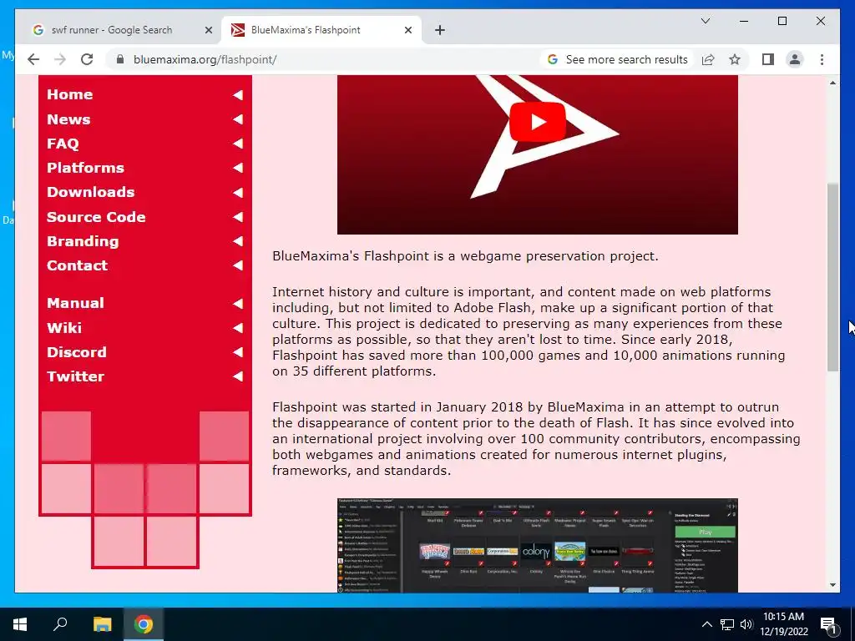Click the Windows Start button

20,624
